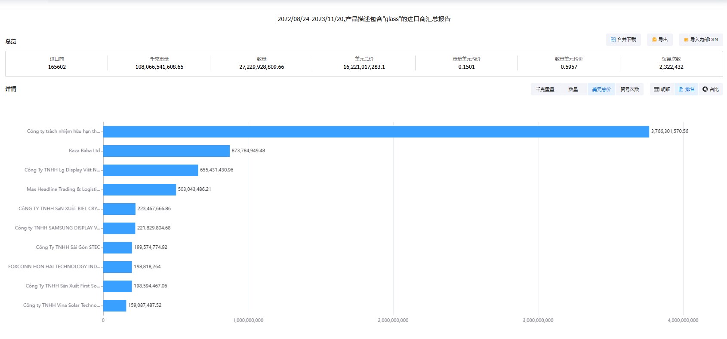The height and width of the screenshot is (339, 727).
Task: Click the 导出 export button
Action: pos(659,40)
